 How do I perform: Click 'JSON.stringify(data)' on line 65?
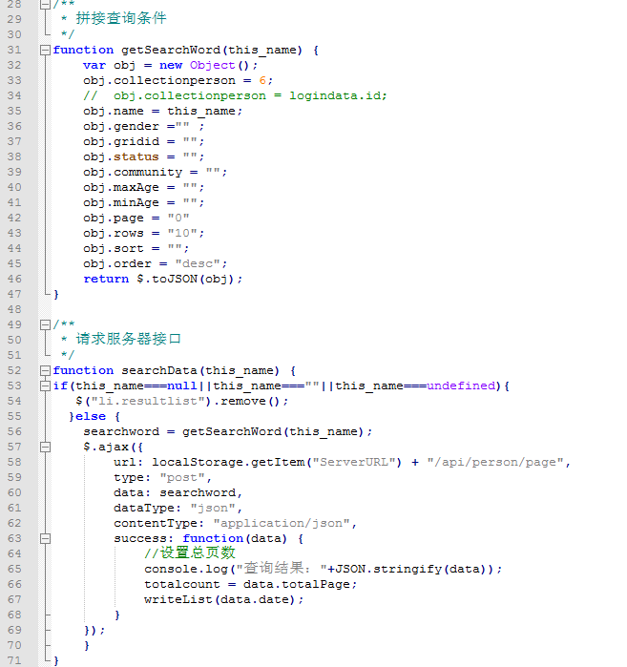click(411, 569)
